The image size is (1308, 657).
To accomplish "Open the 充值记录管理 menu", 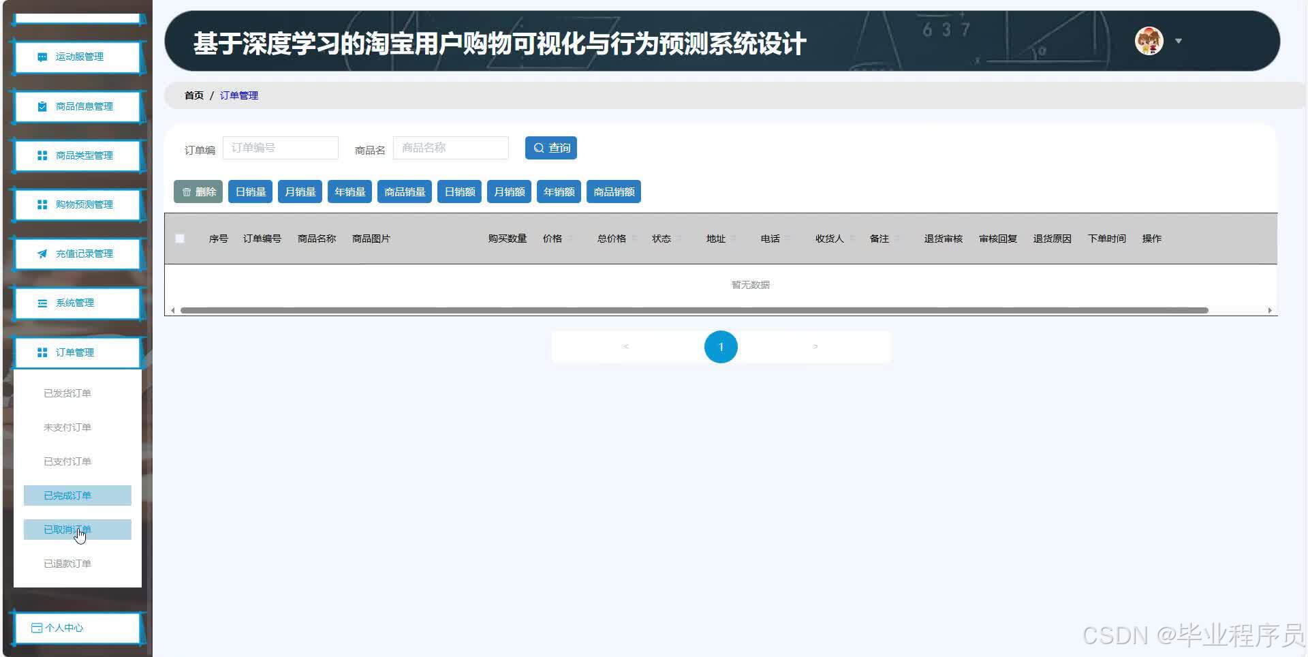I will click(x=77, y=254).
